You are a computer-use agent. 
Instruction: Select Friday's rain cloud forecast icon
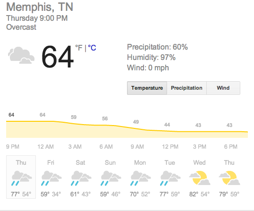(x=51, y=178)
